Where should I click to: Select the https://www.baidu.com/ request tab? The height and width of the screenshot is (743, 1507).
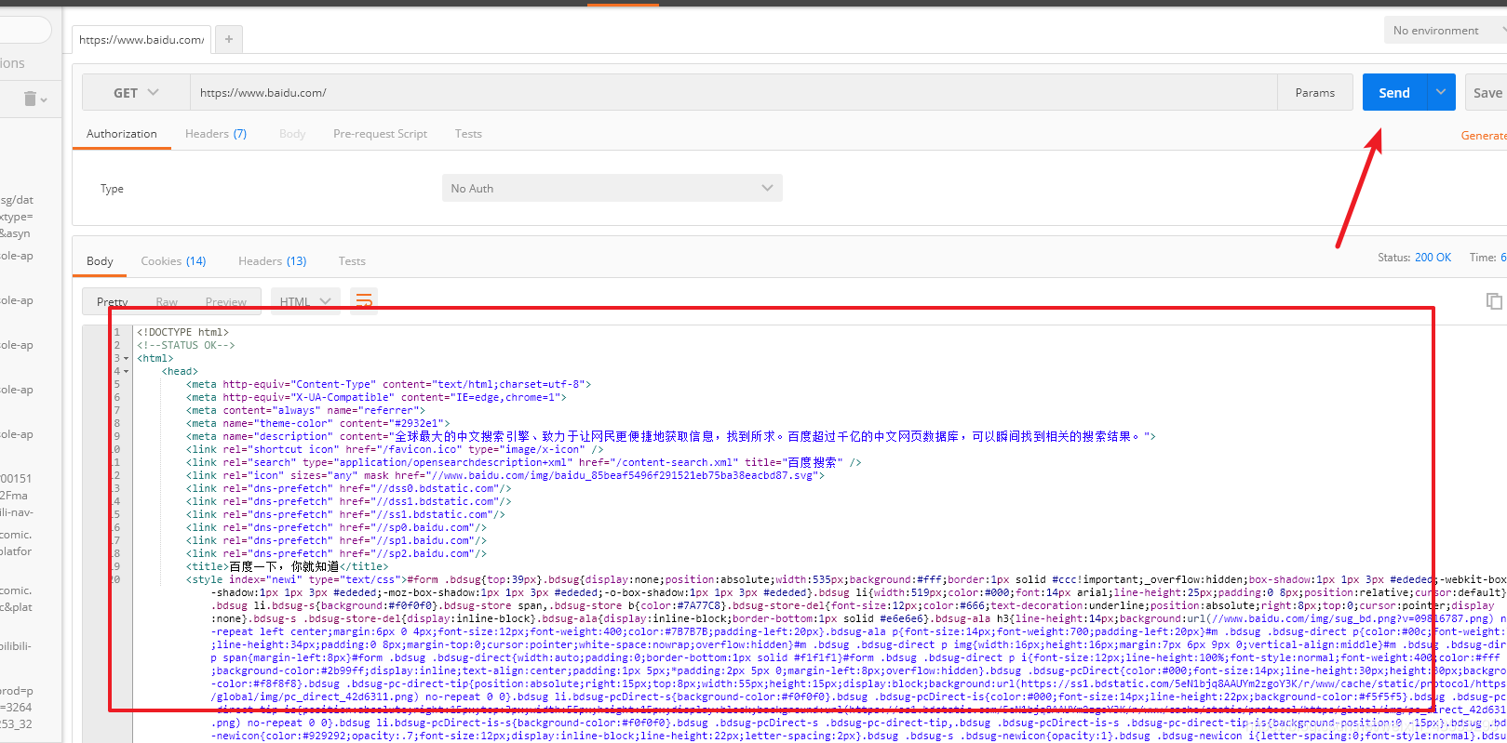pos(141,40)
